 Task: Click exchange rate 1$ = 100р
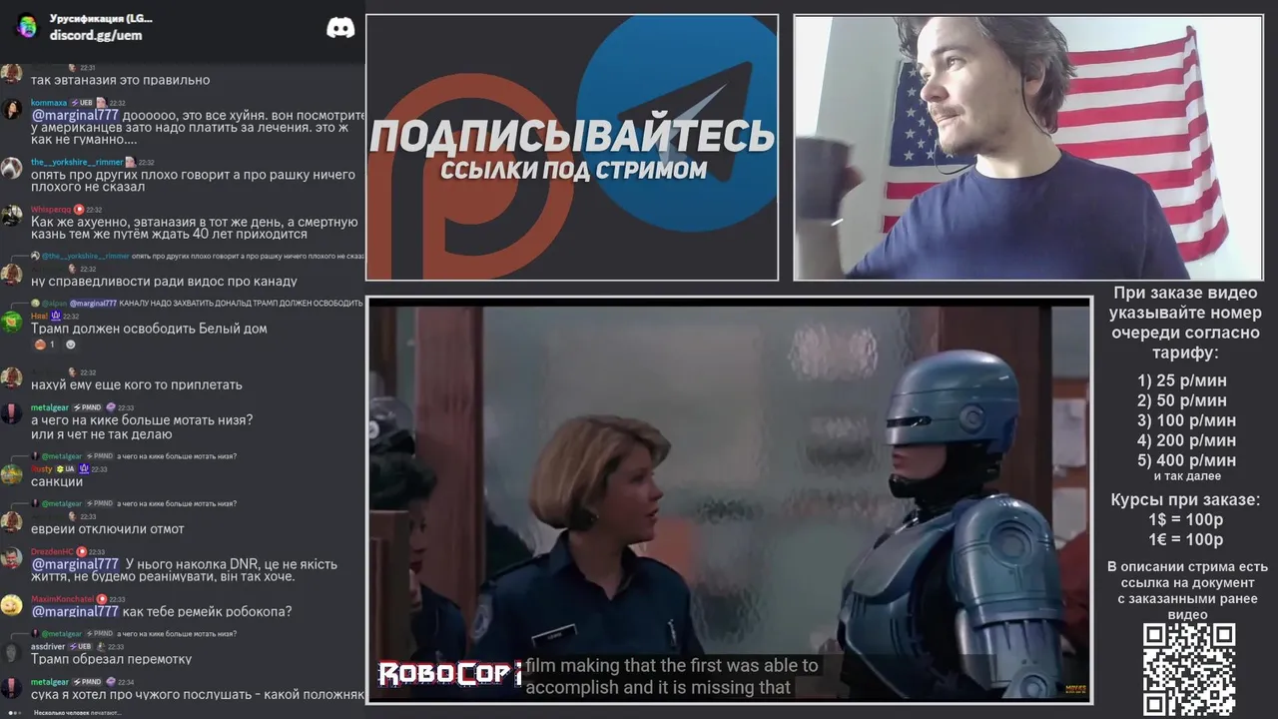pos(1185,520)
